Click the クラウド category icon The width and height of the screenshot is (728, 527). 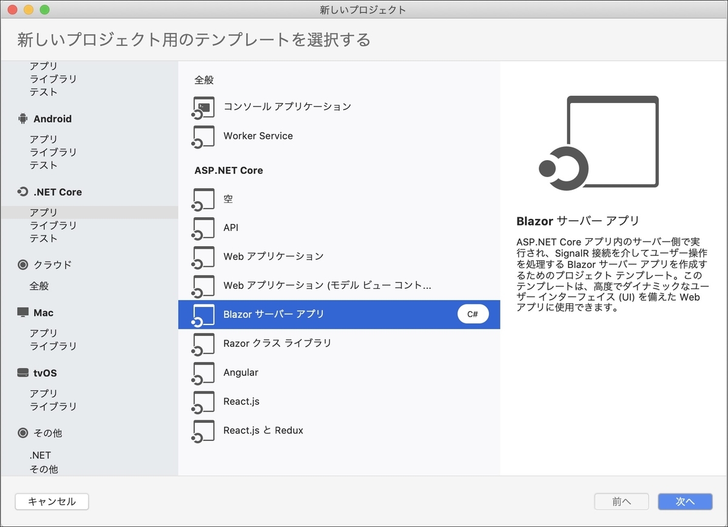point(23,264)
